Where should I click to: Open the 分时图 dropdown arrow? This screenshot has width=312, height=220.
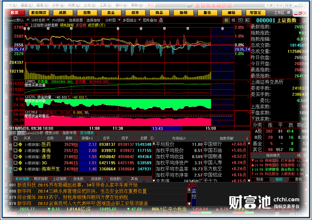[119, 20]
